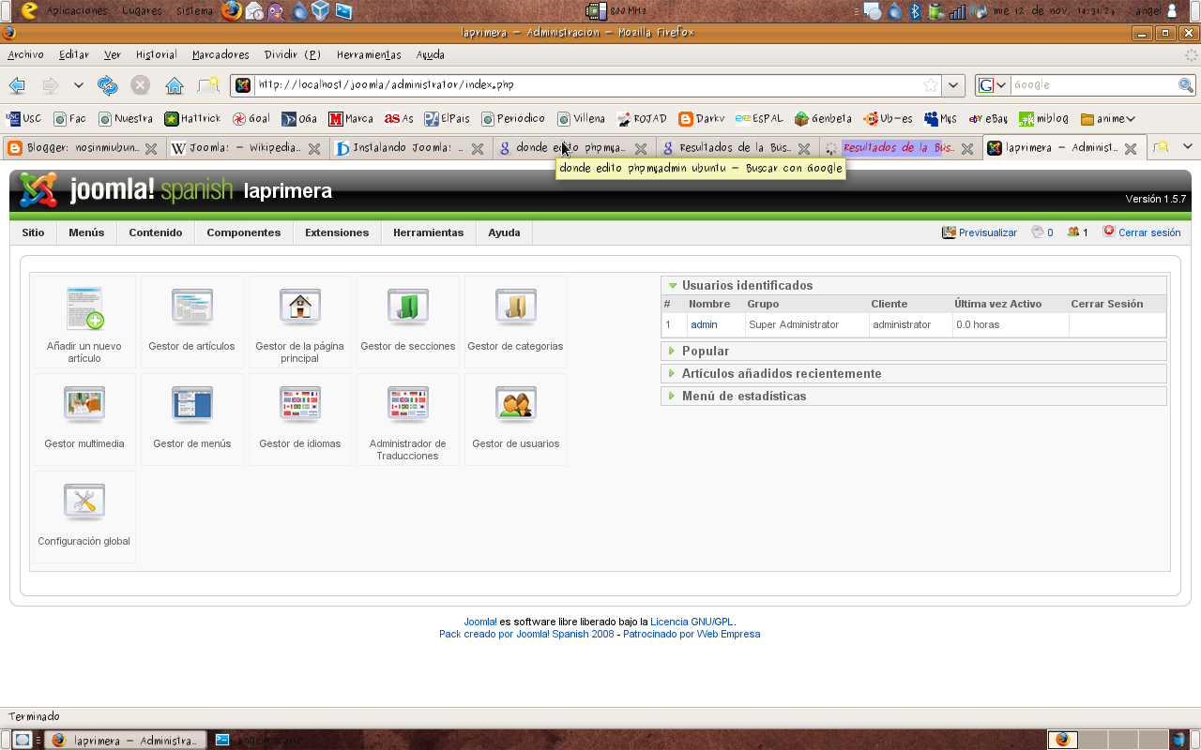The height and width of the screenshot is (750, 1201).
Task: Open the Extensiones menu
Action: 337,232
